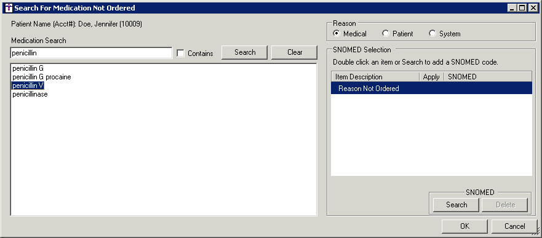The width and height of the screenshot is (542, 238).
Task: Click the Item Description column header
Action: point(375,77)
